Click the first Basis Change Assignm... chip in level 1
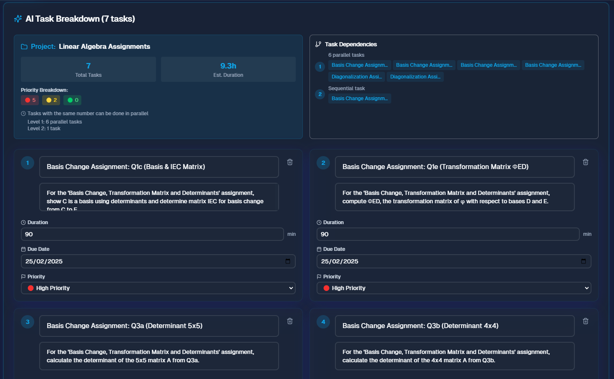 tap(360, 65)
